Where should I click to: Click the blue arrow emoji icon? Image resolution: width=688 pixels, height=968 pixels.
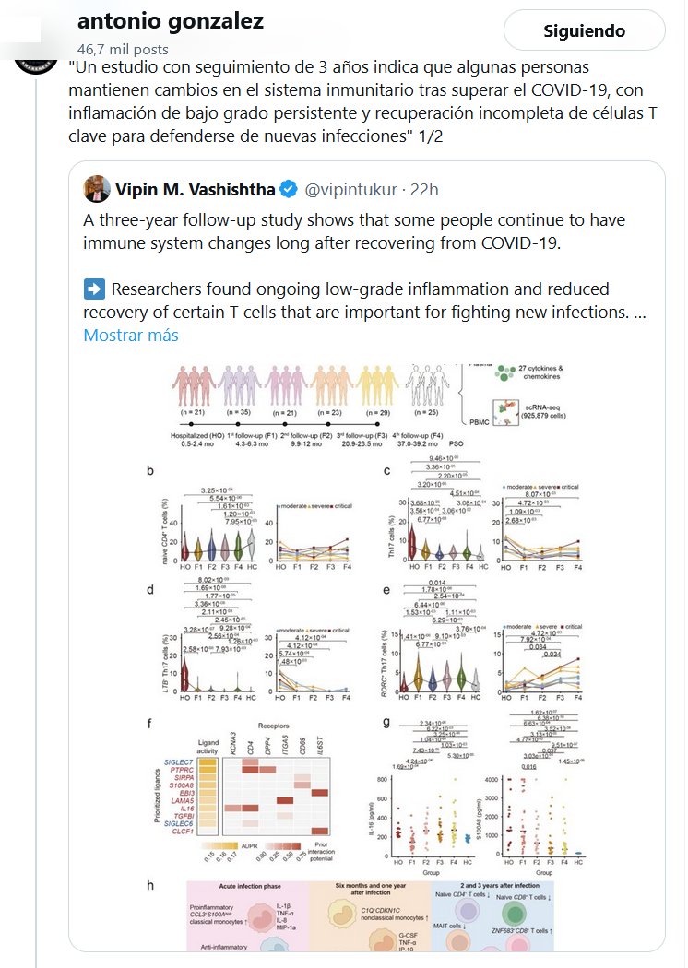pyautogui.click(x=94, y=289)
